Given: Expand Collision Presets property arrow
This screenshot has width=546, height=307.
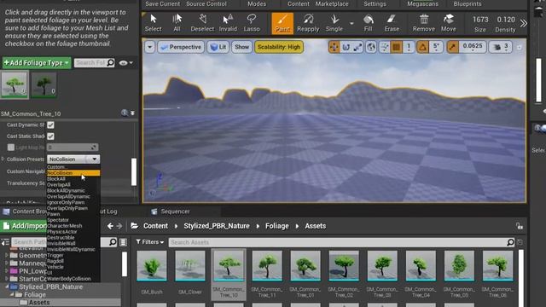Looking at the screenshot, I should (3, 159).
